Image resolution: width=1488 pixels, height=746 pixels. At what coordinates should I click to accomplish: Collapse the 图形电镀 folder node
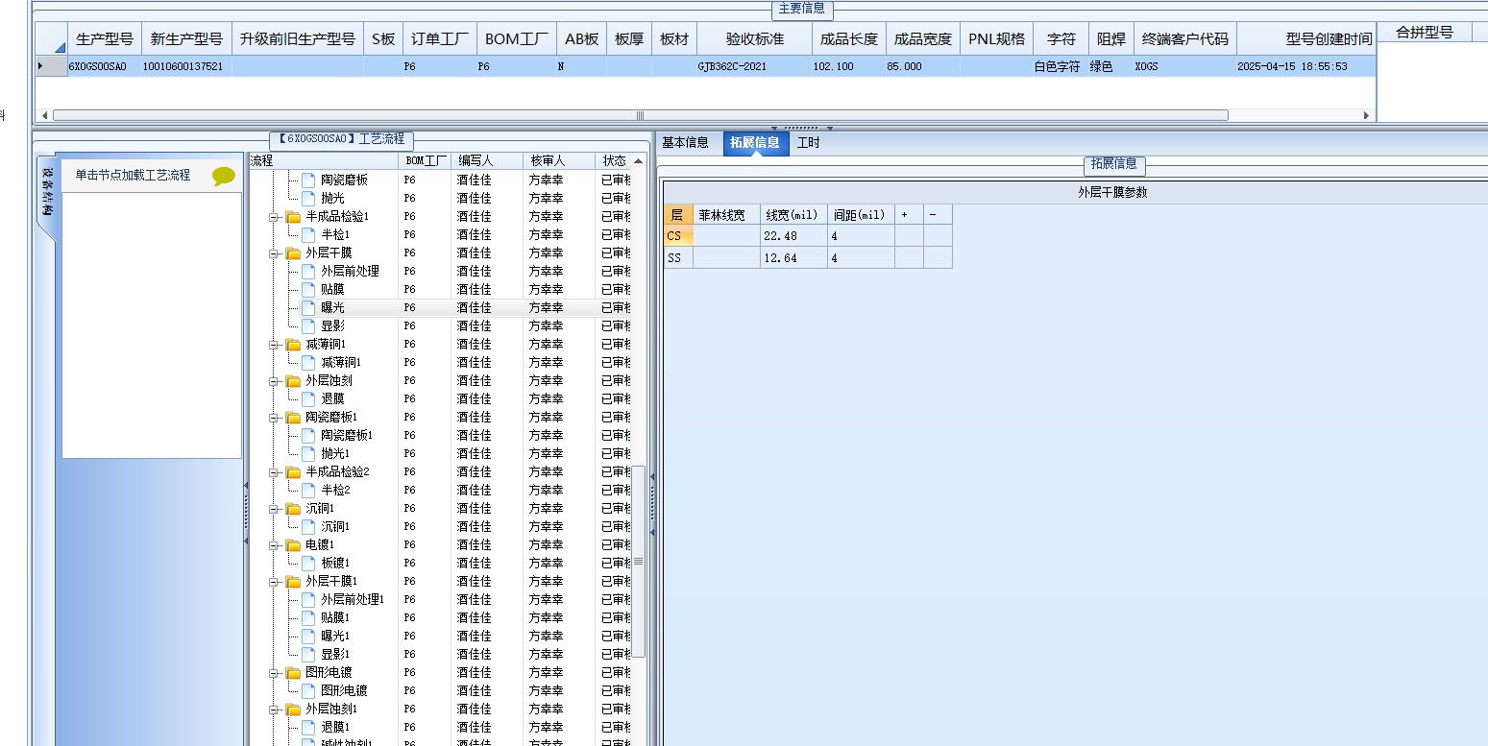(274, 673)
